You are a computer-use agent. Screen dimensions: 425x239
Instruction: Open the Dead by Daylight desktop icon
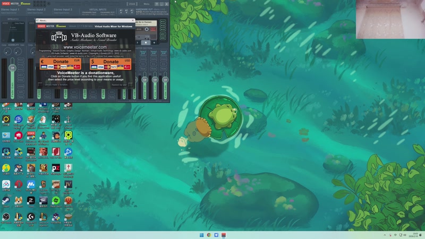[x=44, y=201]
